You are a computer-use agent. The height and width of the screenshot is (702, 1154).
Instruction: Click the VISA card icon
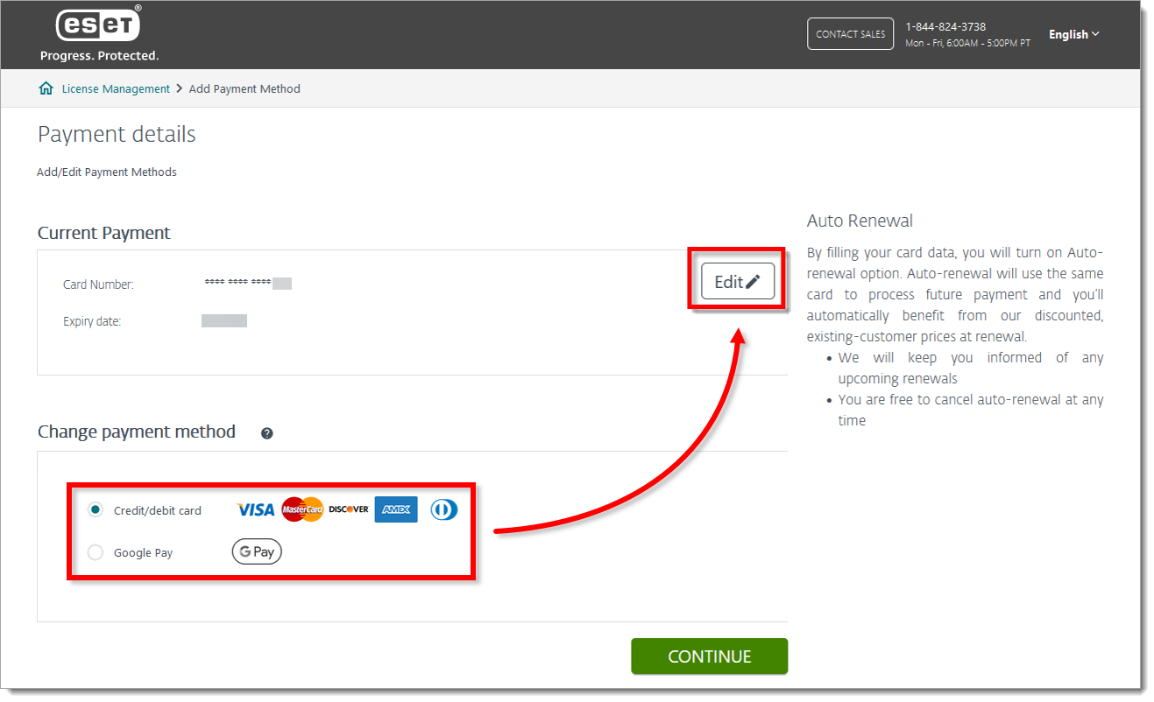254,509
